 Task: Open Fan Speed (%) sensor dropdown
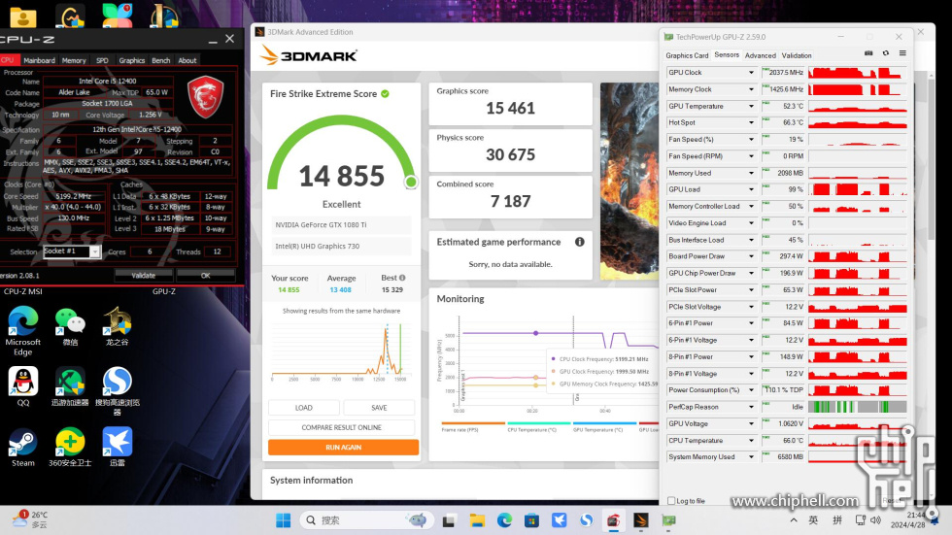(x=751, y=140)
